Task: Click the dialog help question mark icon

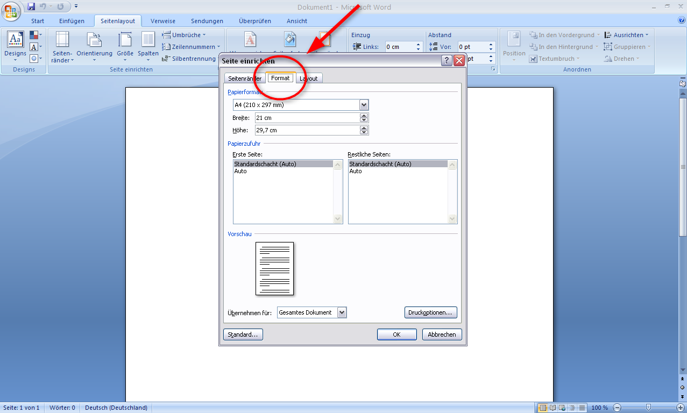Action: 447,61
